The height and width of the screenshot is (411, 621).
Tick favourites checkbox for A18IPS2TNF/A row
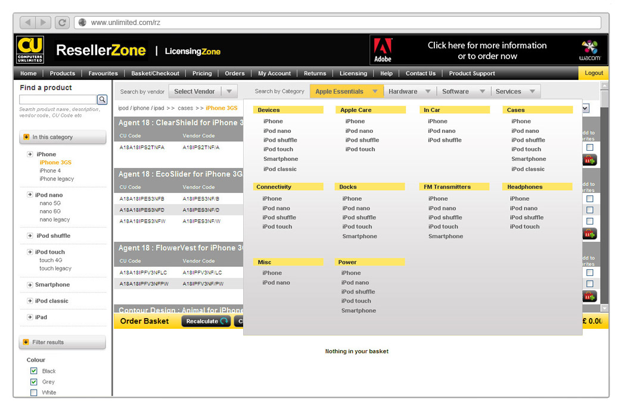click(x=590, y=147)
